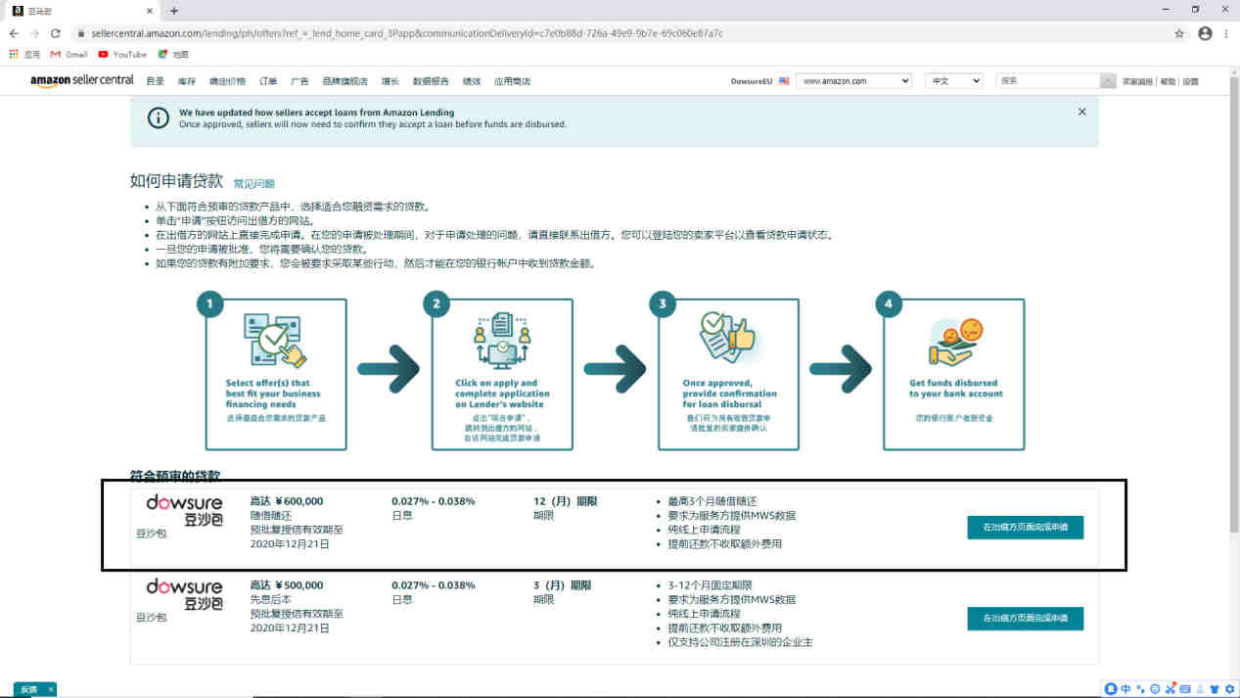This screenshot has height=698, width=1240.
Task: Open the Chrome three-dot menu
Action: (x=1226, y=33)
